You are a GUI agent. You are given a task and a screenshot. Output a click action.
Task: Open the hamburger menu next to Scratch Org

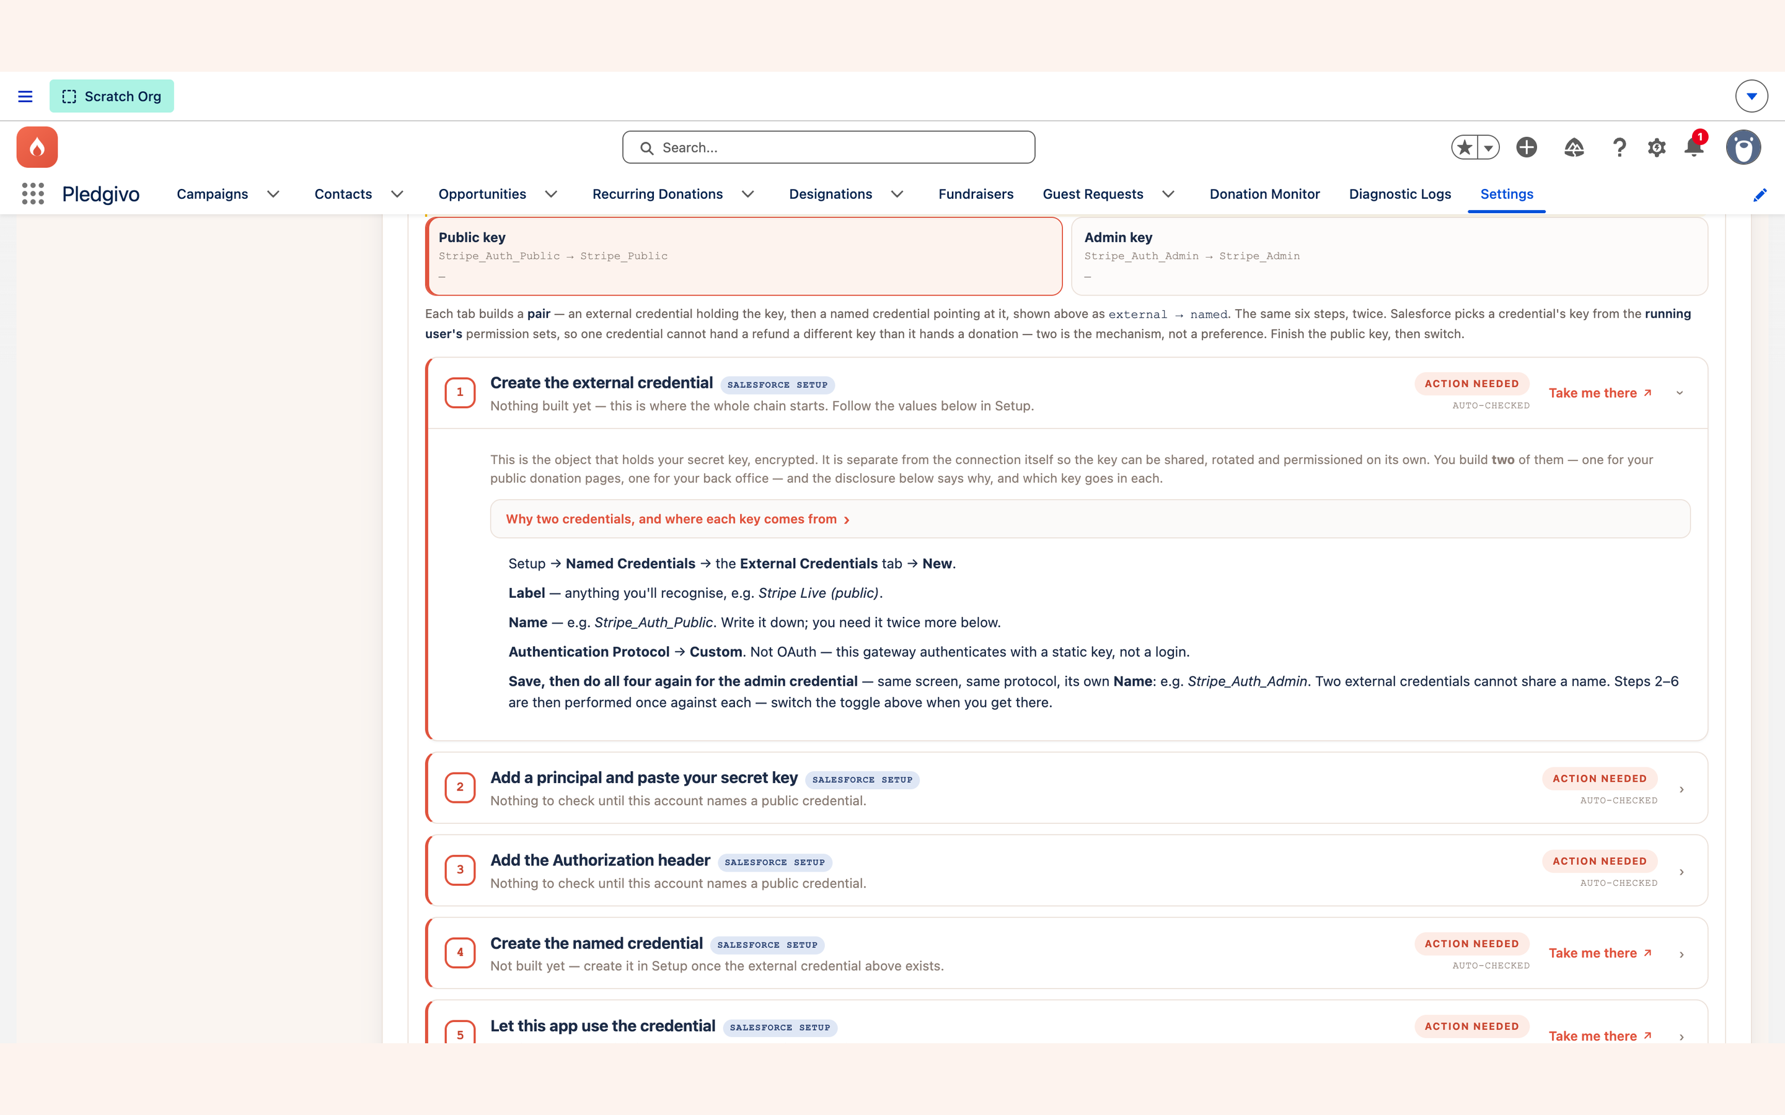coord(25,97)
